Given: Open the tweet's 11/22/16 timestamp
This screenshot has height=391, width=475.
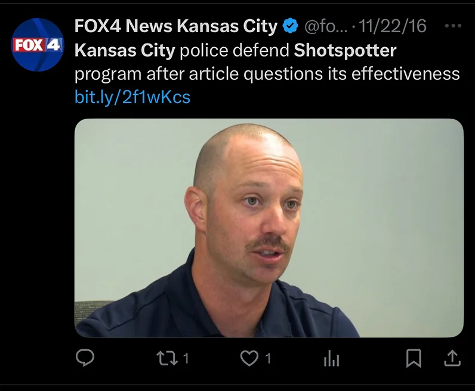Looking at the screenshot, I should tap(393, 26).
